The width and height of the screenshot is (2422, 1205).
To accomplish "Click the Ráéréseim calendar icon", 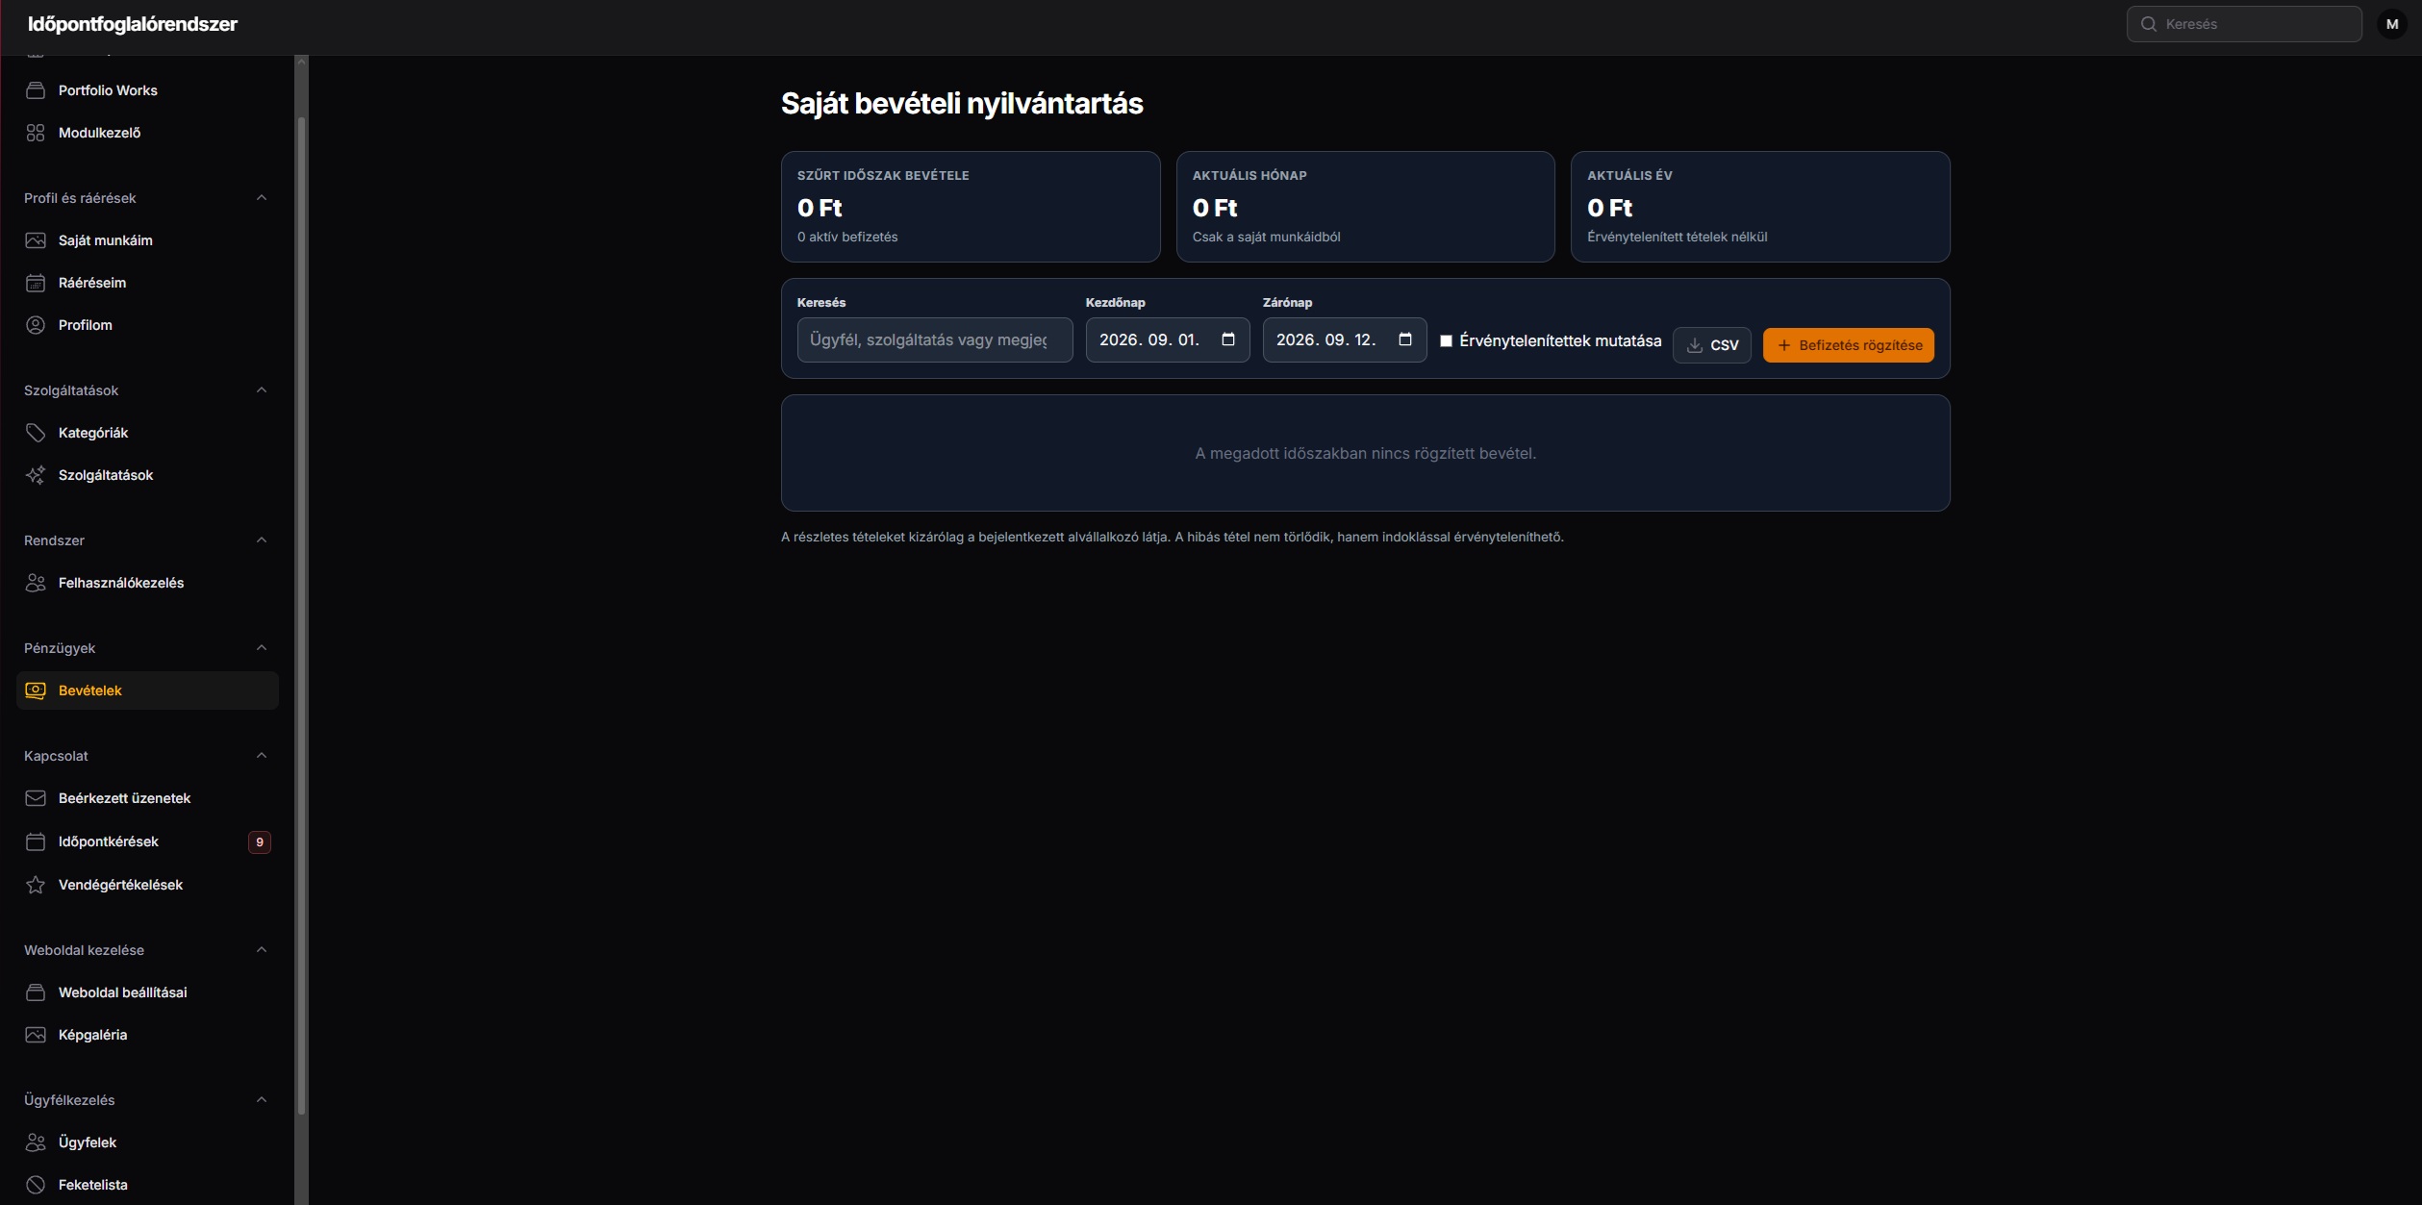I will tap(36, 283).
